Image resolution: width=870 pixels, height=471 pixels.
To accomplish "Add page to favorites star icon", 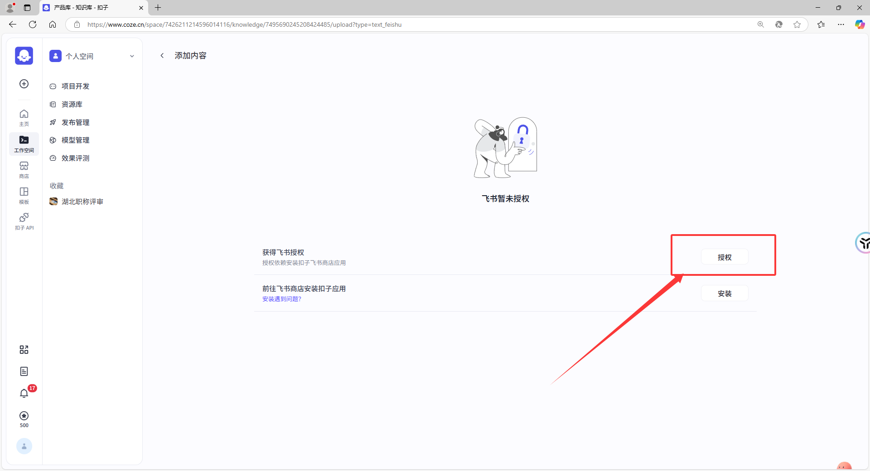I will pos(797,24).
